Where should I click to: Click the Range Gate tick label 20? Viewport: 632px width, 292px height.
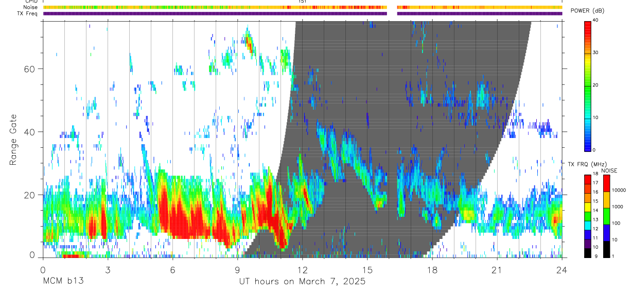tap(30, 195)
